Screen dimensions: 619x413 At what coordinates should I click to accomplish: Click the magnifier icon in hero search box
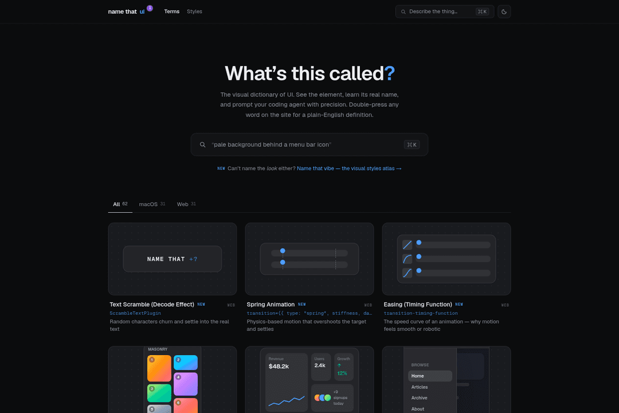pos(202,145)
